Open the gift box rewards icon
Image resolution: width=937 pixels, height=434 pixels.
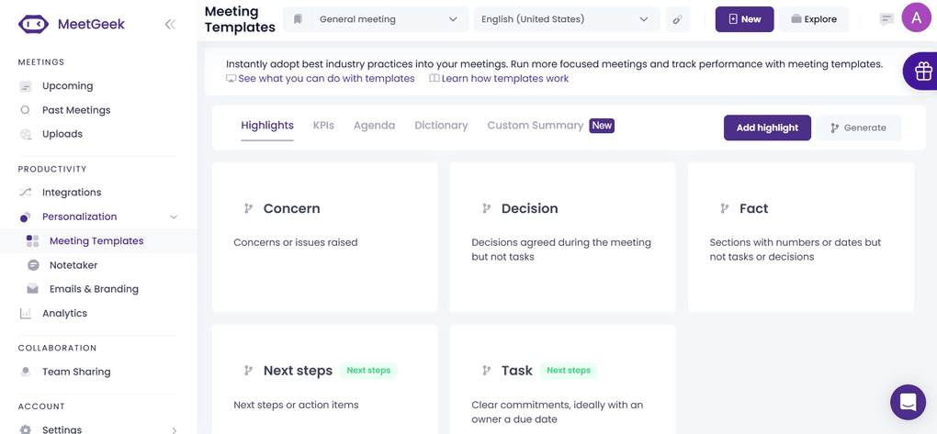pyautogui.click(x=923, y=71)
